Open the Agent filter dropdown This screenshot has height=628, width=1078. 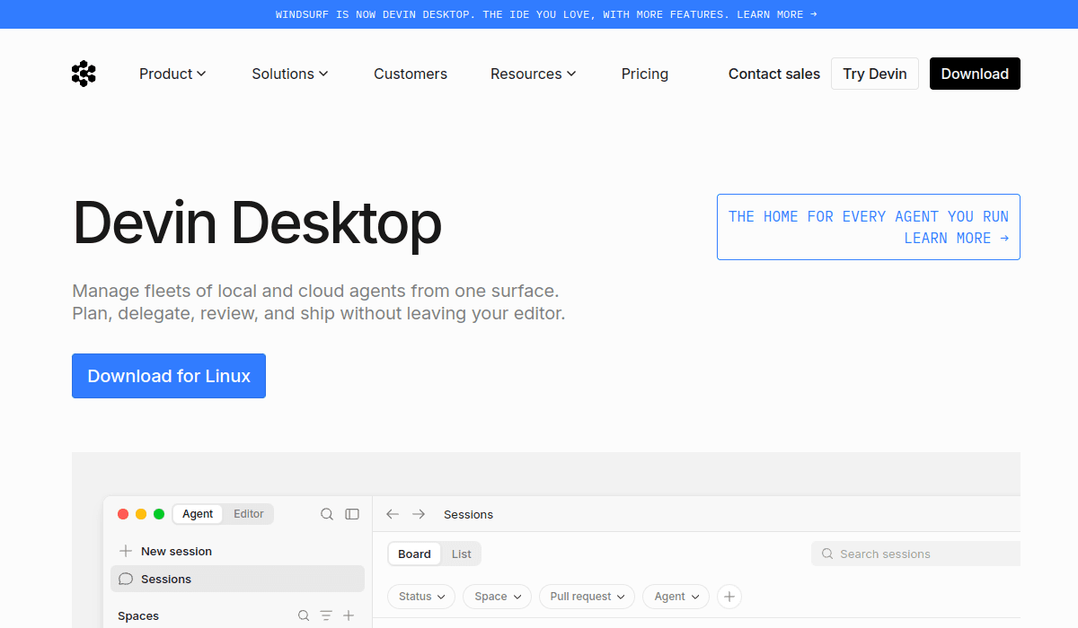(x=676, y=597)
